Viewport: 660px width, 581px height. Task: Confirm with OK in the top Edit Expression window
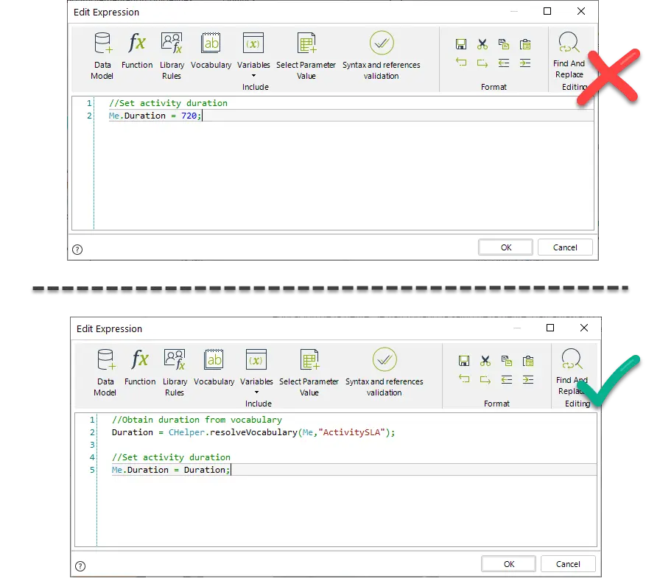(x=505, y=247)
